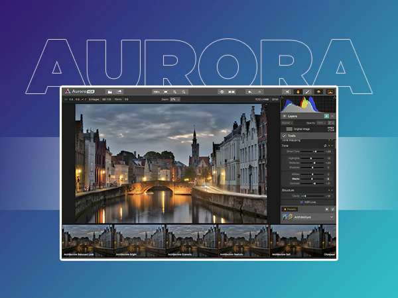Click the undo arrow icon

click(249, 91)
